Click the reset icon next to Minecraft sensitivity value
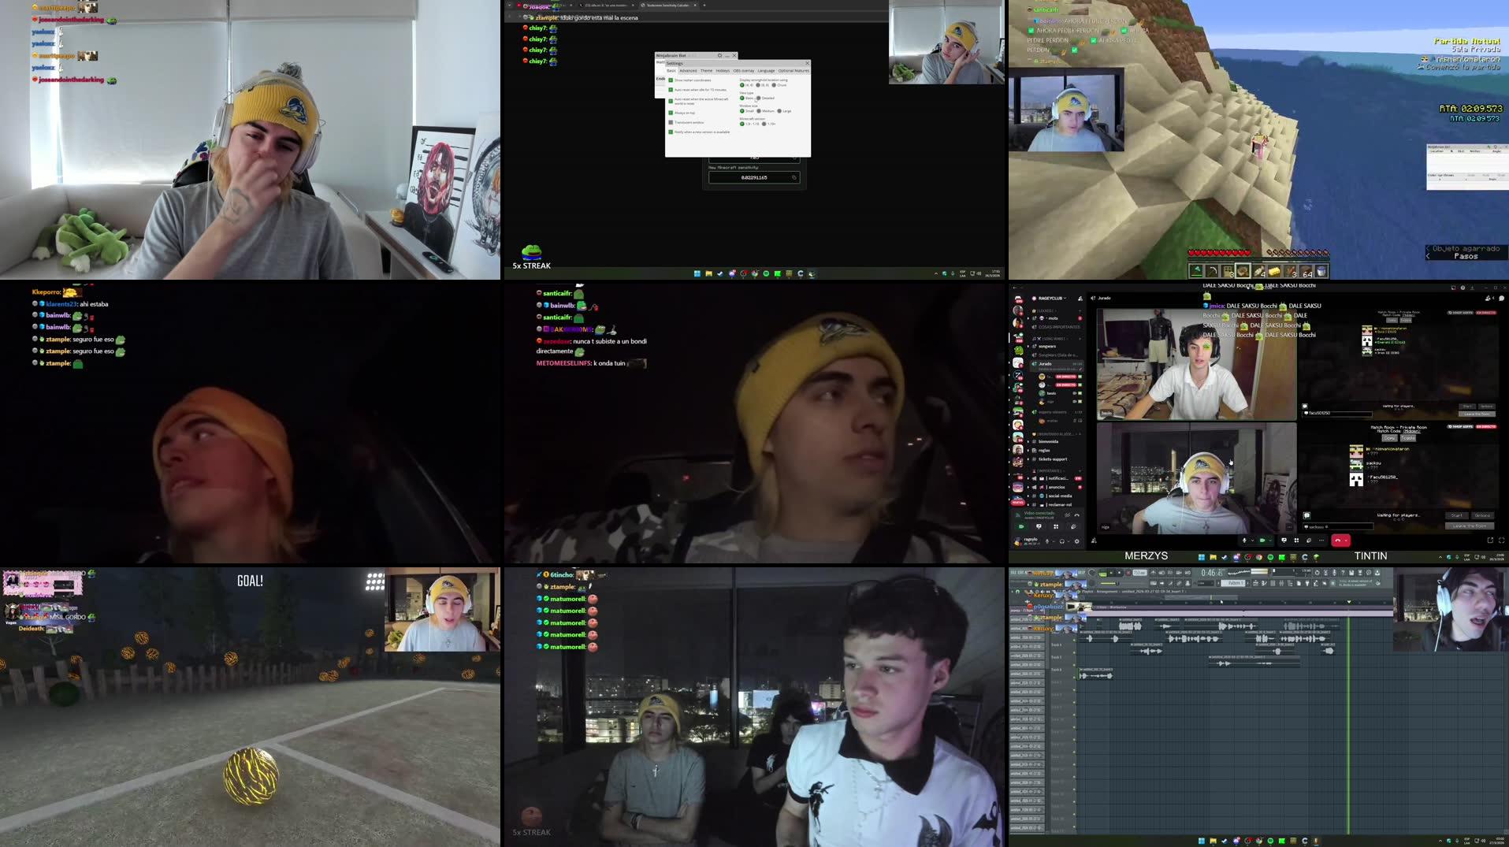The image size is (1509, 847). [794, 177]
